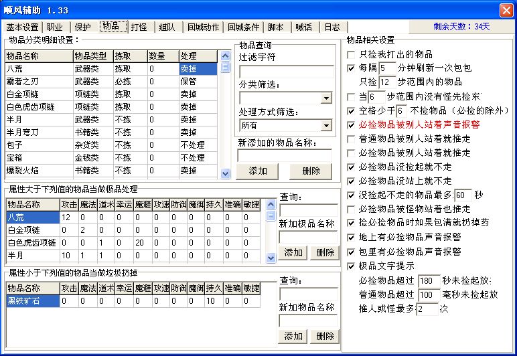The image size is (517, 356).
Task: Edit the 必捡物品超过180秒 field
Action: tap(429, 281)
